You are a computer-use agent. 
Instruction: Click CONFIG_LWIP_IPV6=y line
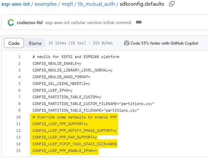pyautogui.click(x=52, y=90)
